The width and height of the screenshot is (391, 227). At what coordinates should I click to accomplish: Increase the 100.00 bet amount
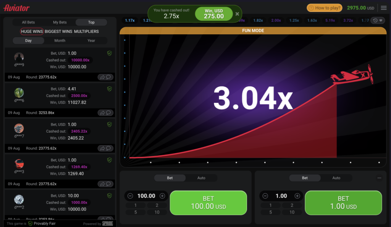[x=162, y=196]
